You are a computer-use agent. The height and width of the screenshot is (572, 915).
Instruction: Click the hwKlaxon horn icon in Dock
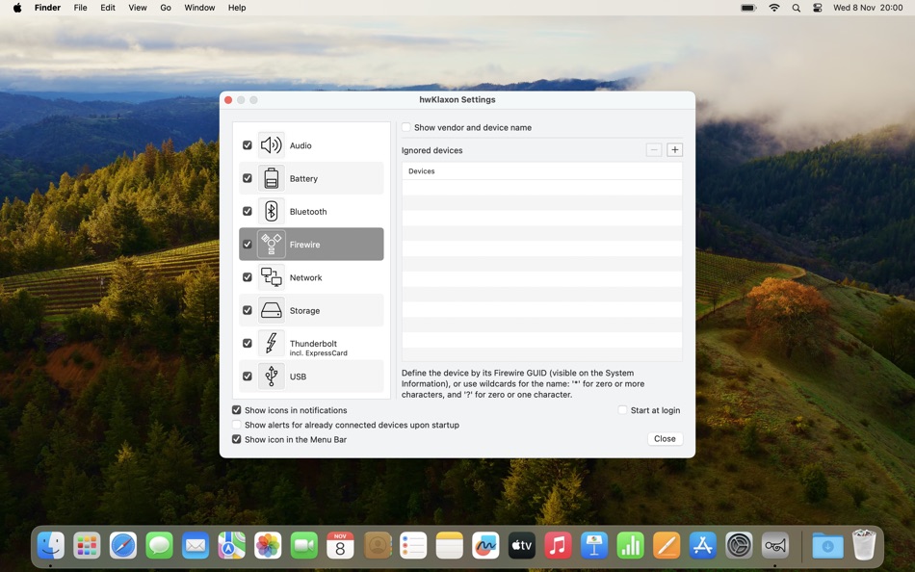pos(775,546)
